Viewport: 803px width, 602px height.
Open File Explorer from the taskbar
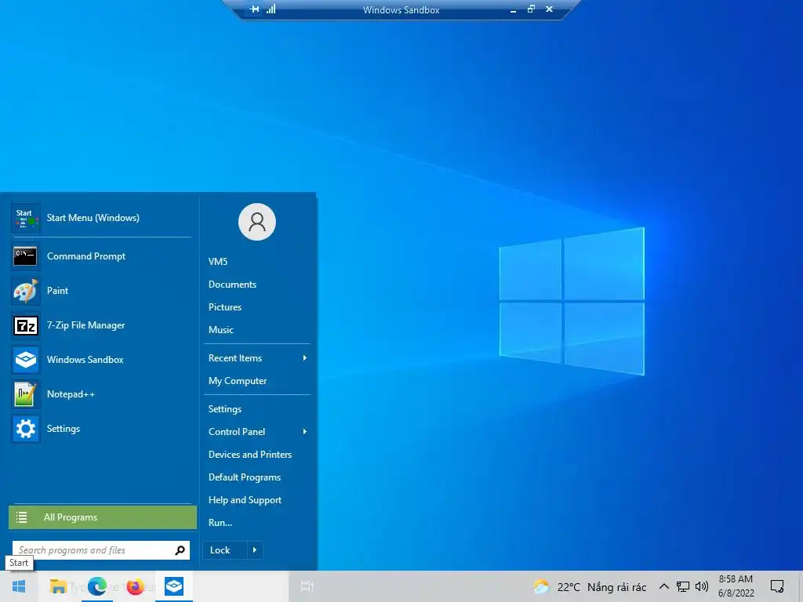[x=58, y=586]
